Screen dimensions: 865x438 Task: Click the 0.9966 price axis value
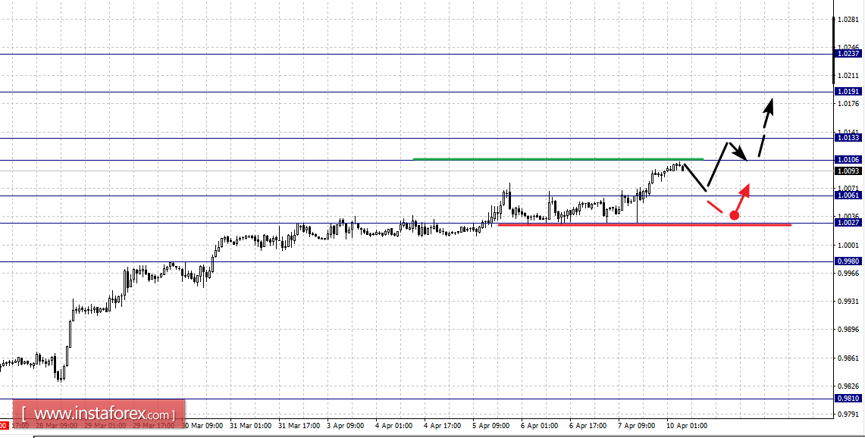pyautogui.click(x=848, y=273)
